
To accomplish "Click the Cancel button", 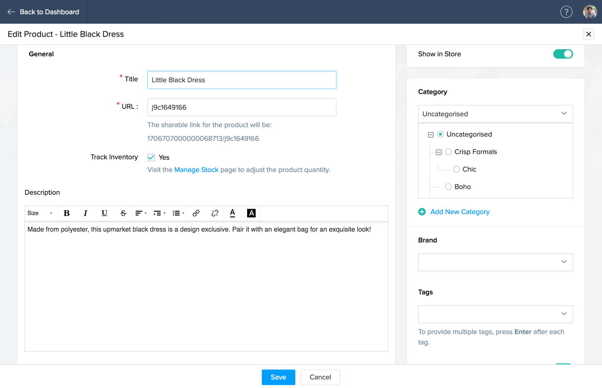I will pyautogui.click(x=320, y=377).
